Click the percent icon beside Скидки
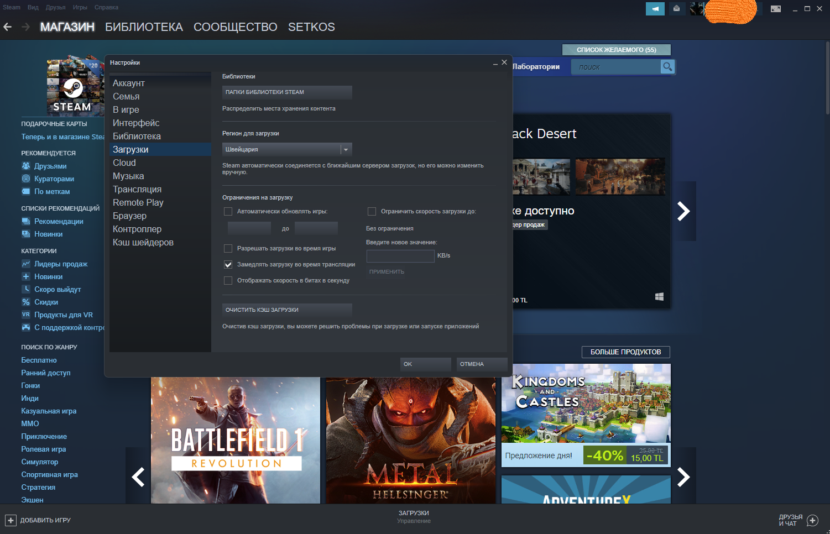830x534 pixels. coord(26,302)
